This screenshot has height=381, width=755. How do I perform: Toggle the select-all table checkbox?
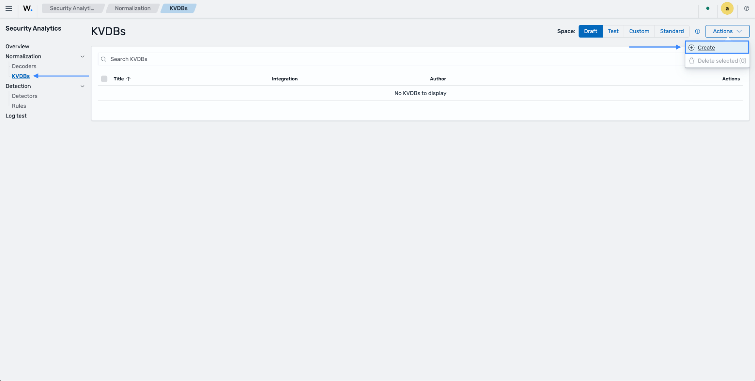[104, 79]
